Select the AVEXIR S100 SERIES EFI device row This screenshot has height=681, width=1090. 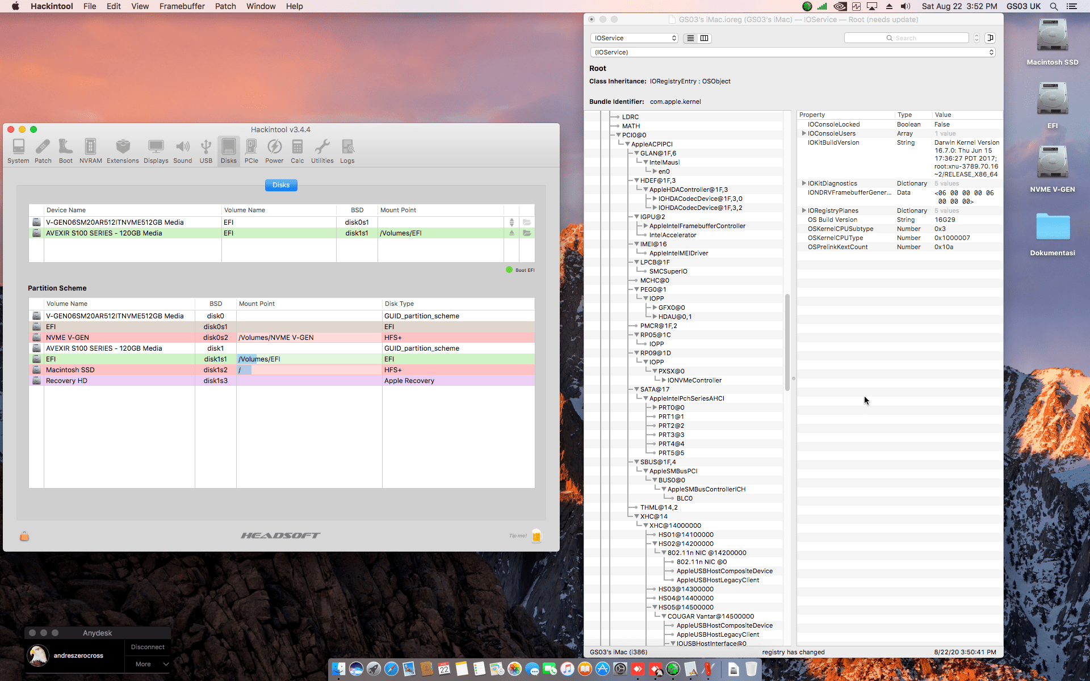click(x=282, y=233)
